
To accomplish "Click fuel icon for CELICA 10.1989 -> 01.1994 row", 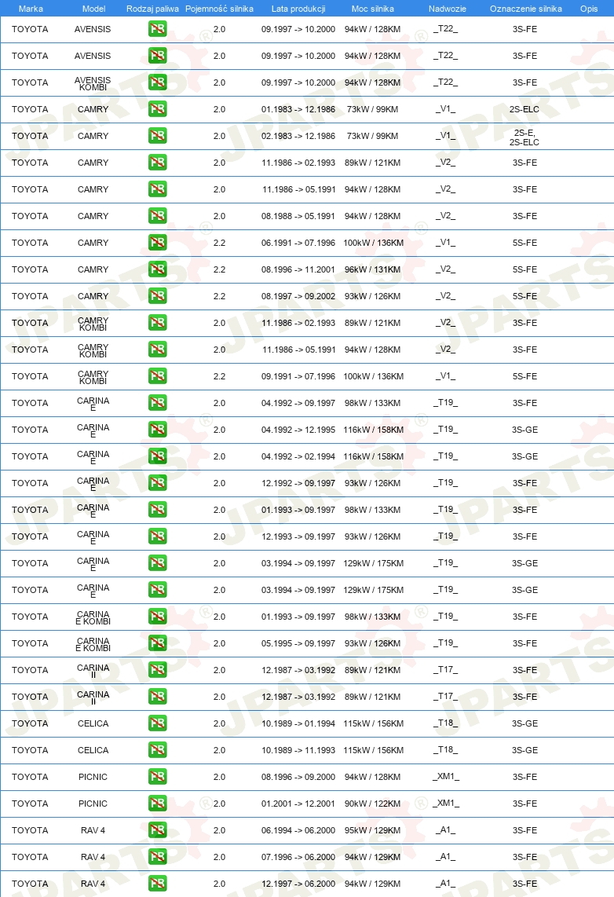I will pos(157,723).
